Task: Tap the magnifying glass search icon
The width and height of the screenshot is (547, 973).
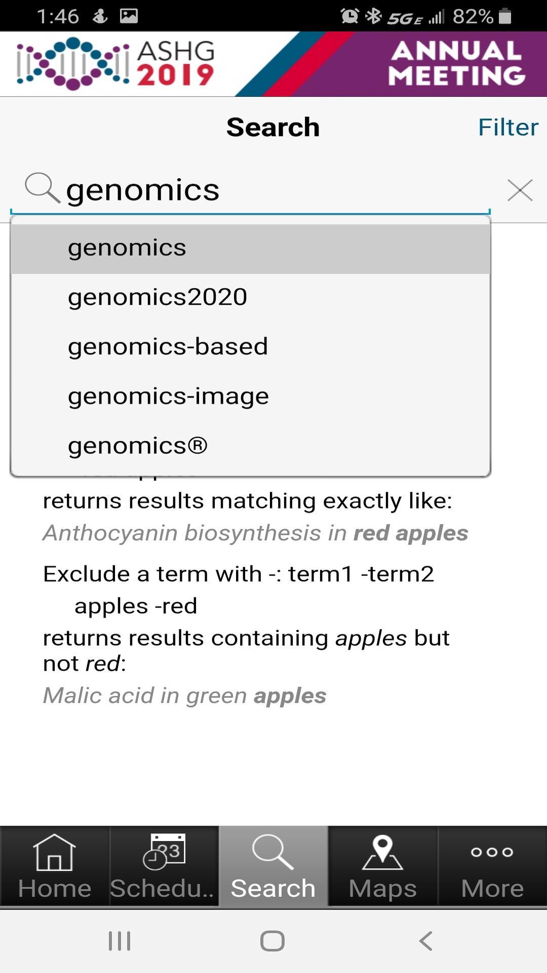Action: pos(43,189)
